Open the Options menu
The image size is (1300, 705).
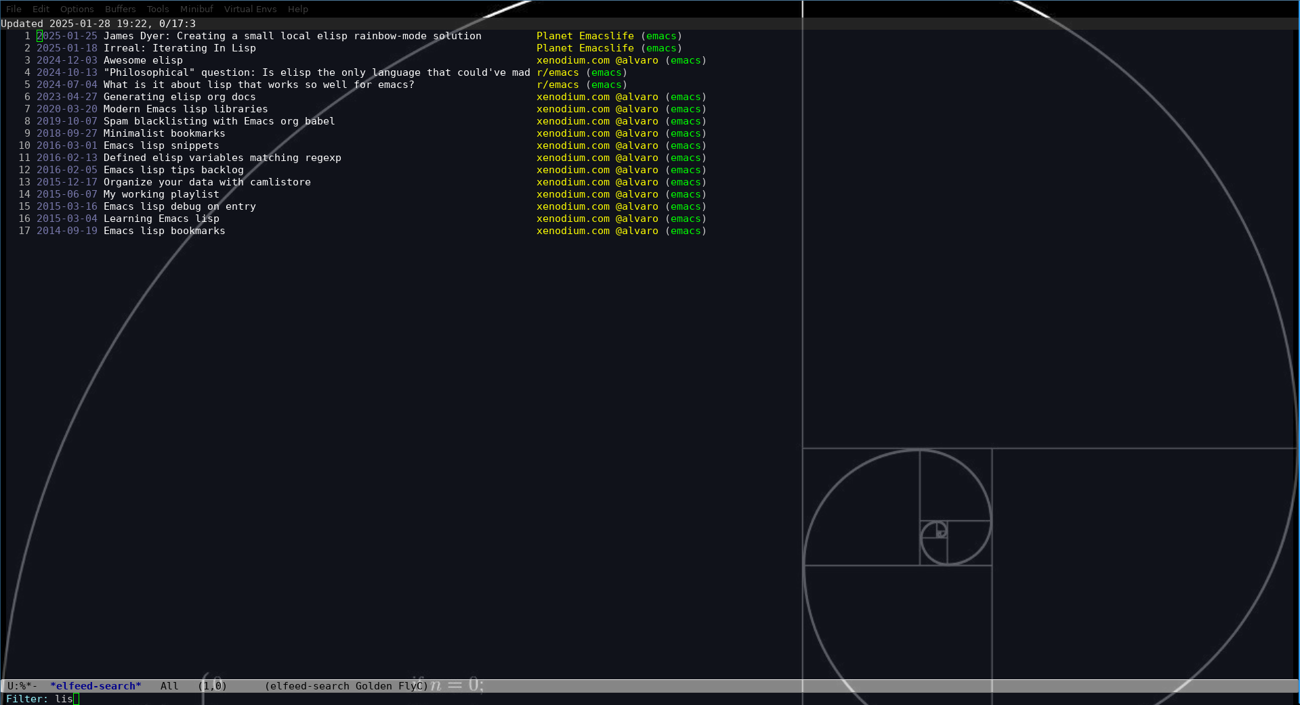click(77, 9)
